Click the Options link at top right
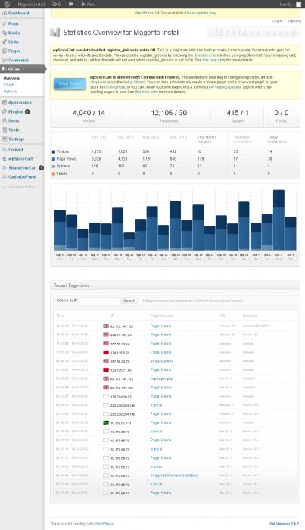 coord(294,21)
